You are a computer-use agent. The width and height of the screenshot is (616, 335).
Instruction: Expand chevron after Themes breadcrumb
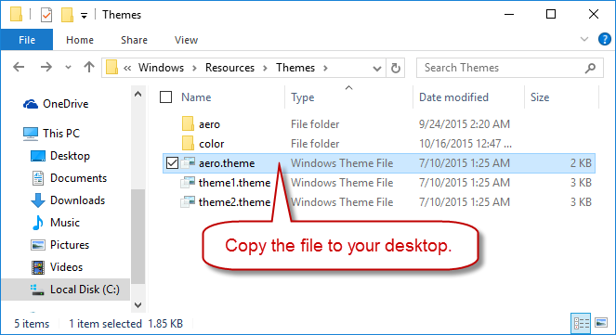[325, 69]
